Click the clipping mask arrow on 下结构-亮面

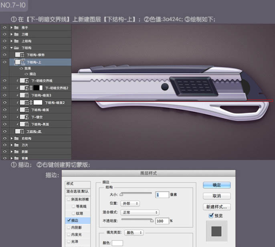point(17,124)
